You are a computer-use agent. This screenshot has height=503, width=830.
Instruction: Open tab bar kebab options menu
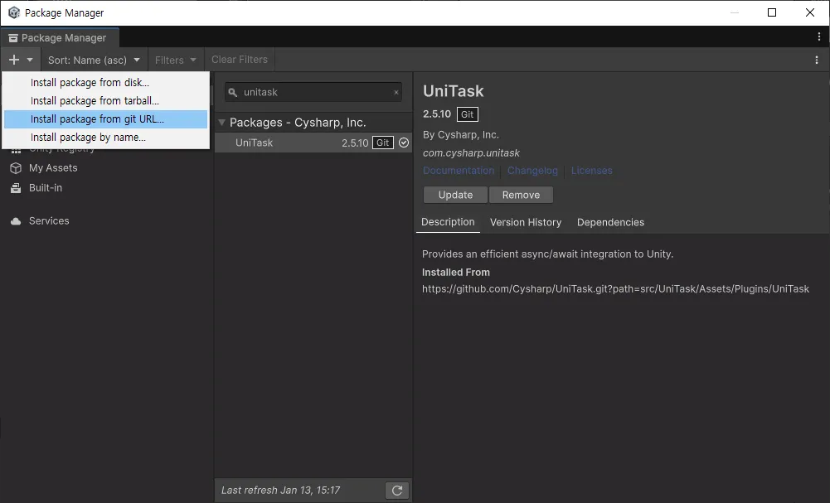coord(819,36)
